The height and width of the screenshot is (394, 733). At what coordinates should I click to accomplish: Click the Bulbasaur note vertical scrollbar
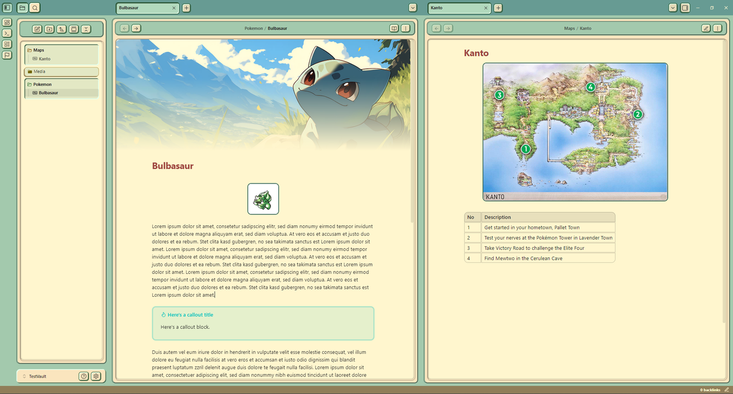tap(412, 132)
